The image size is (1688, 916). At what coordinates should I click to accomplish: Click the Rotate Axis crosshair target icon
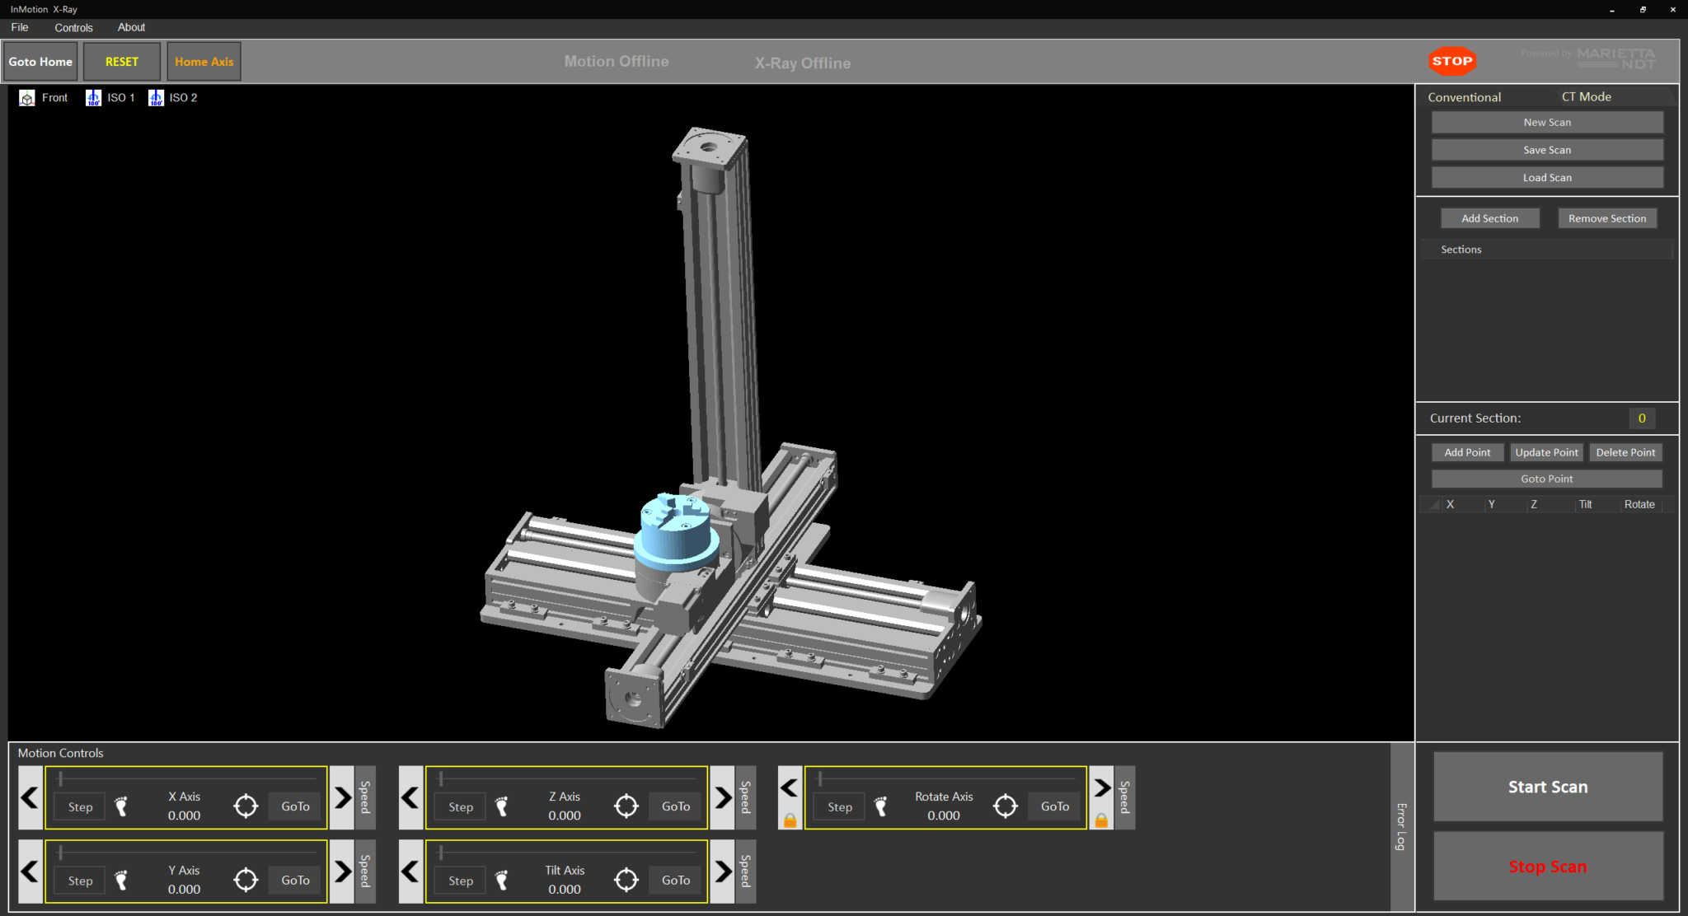1006,806
